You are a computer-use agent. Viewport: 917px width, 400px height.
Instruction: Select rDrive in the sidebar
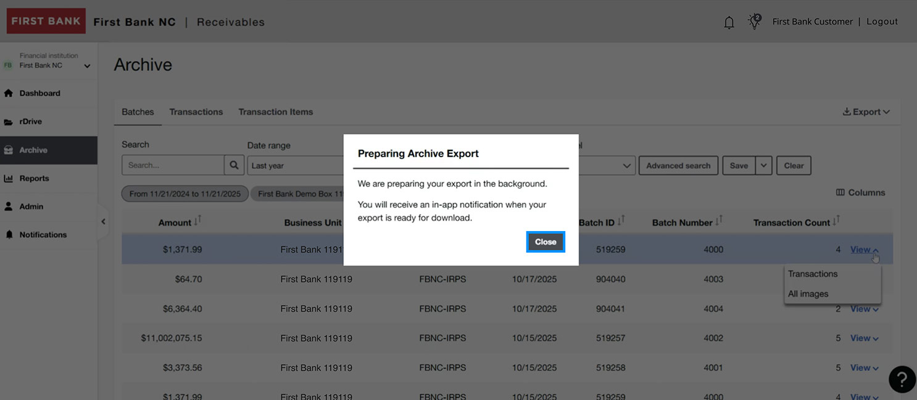pyautogui.click(x=29, y=121)
